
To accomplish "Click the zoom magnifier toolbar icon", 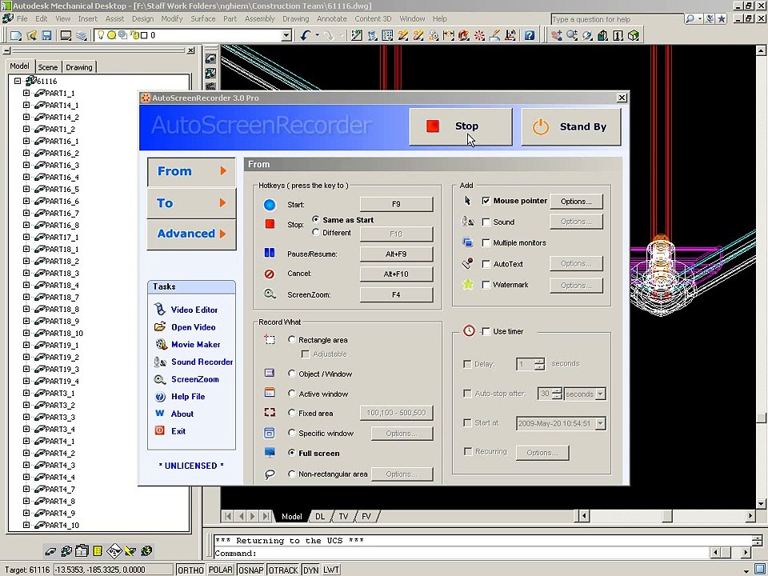I will coord(571,35).
